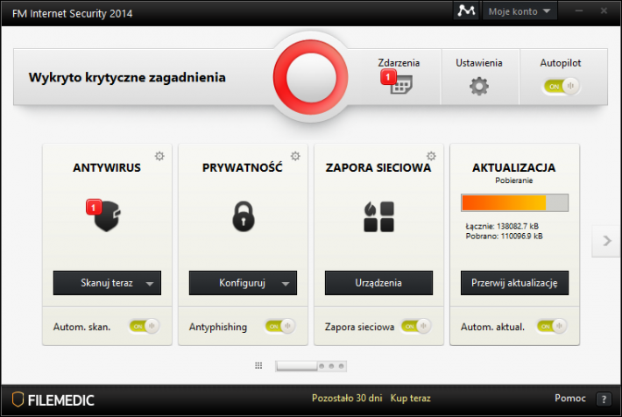Click Konfiguruj button
The image size is (622, 417).
tap(243, 283)
